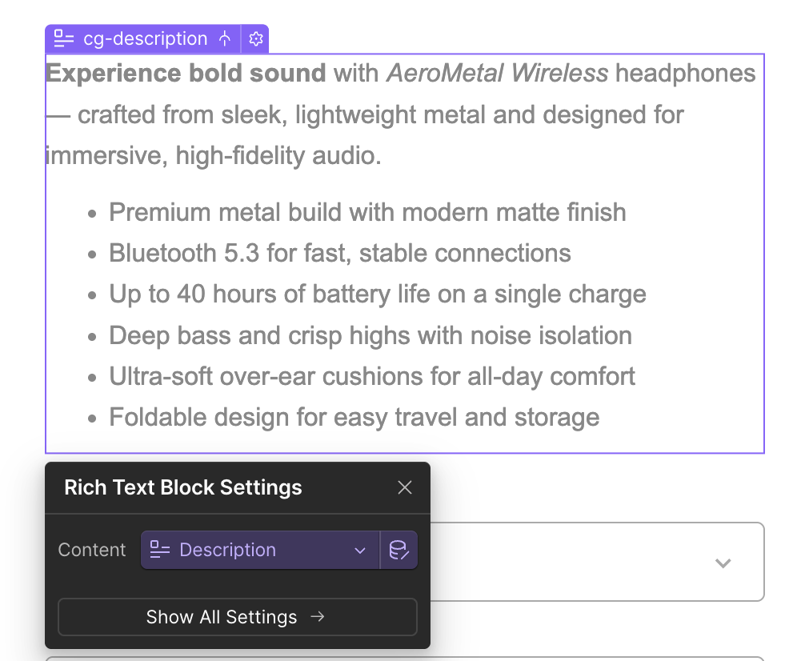Screen dimensions: 805x661
Task: Open the element settings gear icon
Action: click(x=256, y=38)
